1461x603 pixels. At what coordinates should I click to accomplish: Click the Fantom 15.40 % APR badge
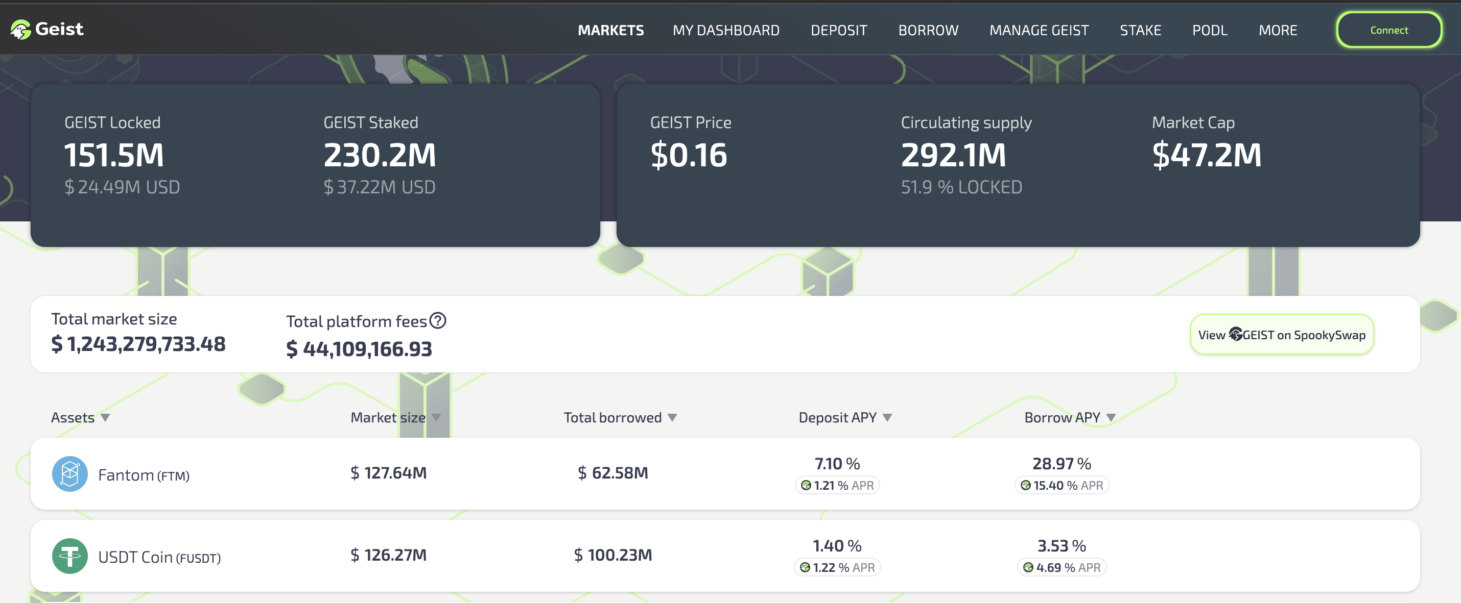point(1062,485)
